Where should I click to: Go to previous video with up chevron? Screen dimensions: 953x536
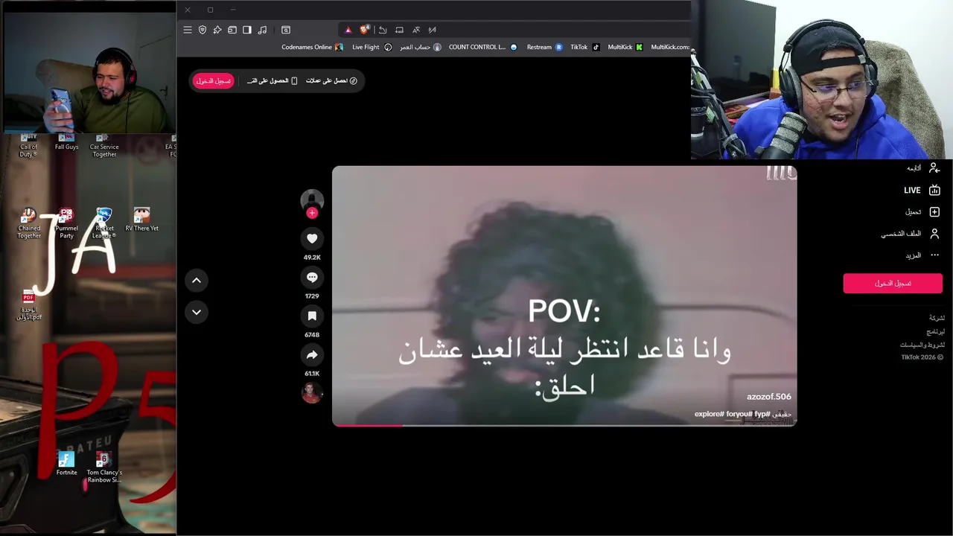tap(197, 281)
